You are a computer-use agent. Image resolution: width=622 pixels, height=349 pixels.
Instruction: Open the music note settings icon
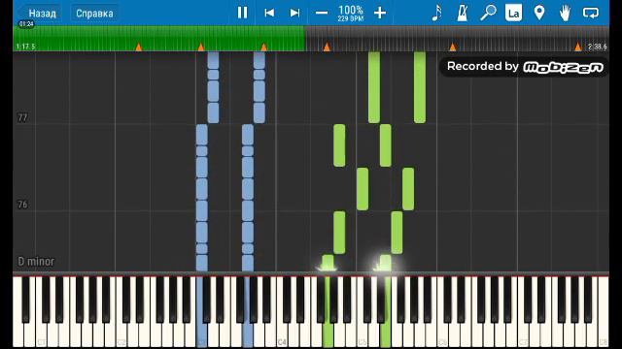point(436,13)
